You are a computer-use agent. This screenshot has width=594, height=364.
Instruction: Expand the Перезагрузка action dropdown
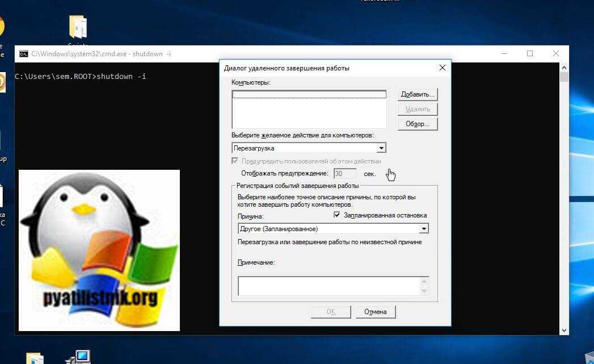tap(381, 148)
